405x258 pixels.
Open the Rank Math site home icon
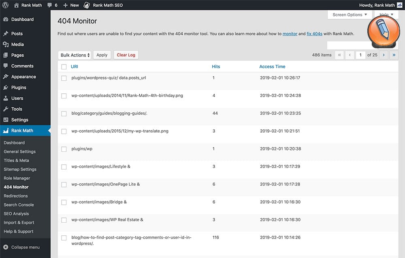coord(16,5)
